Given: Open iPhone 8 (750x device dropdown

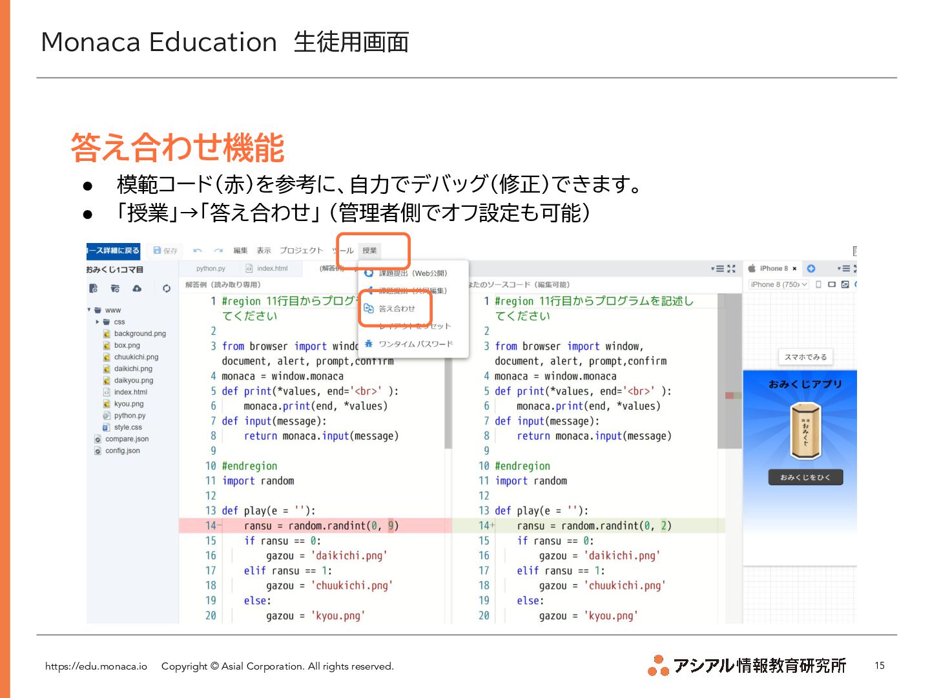Looking at the screenshot, I should (x=779, y=284).
